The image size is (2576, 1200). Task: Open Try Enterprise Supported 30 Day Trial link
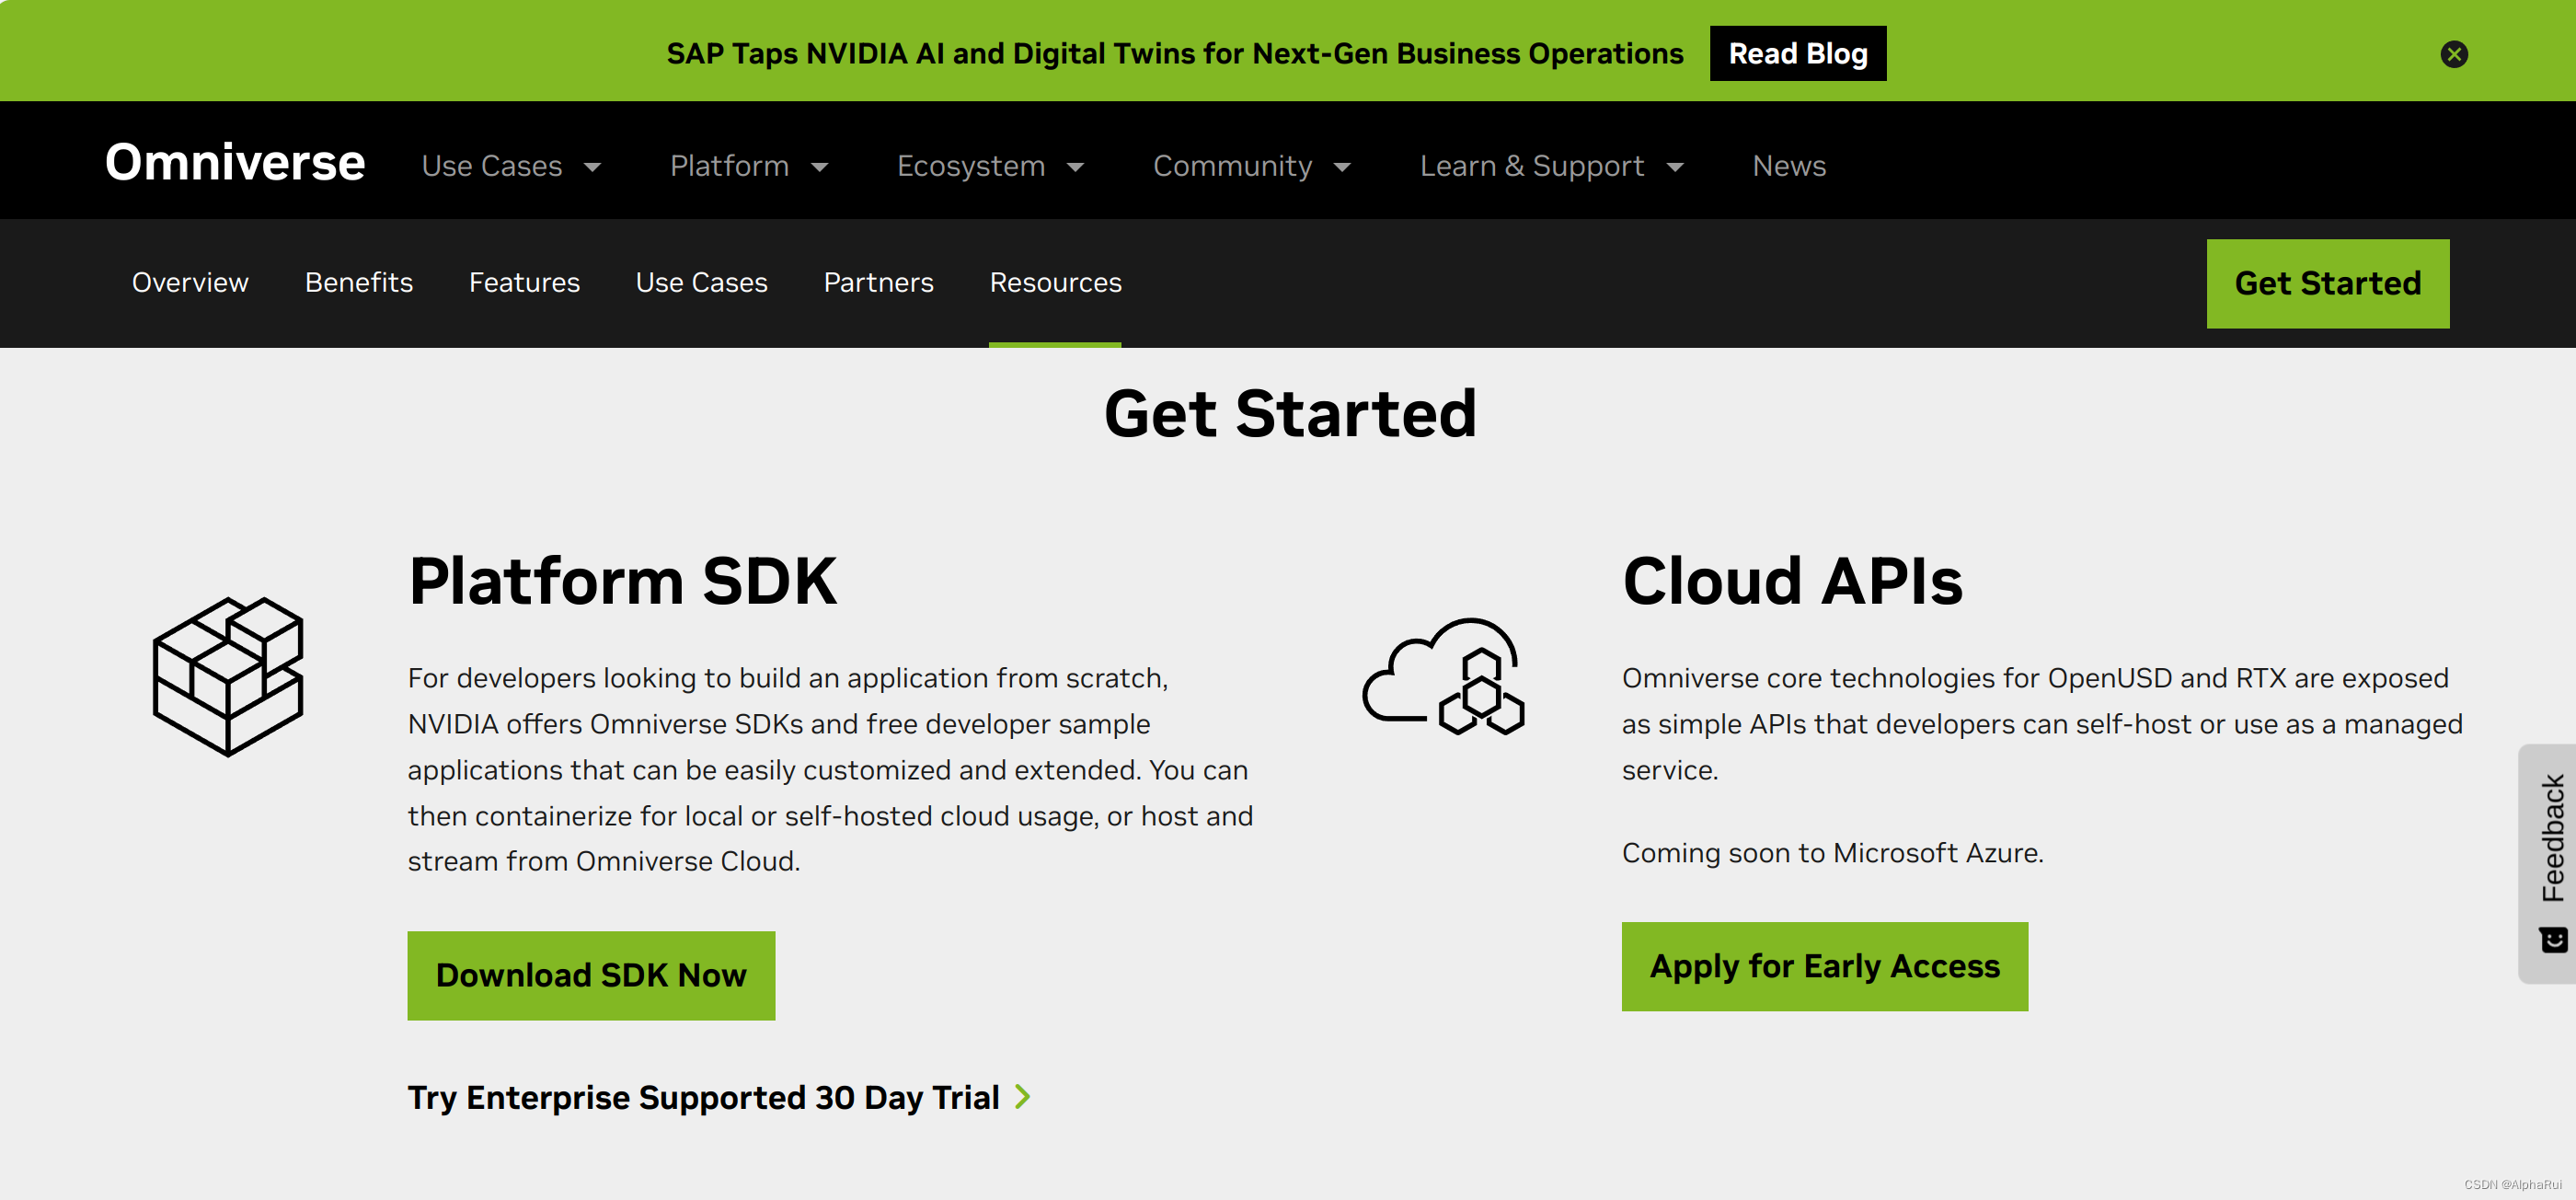(703, 1097)
